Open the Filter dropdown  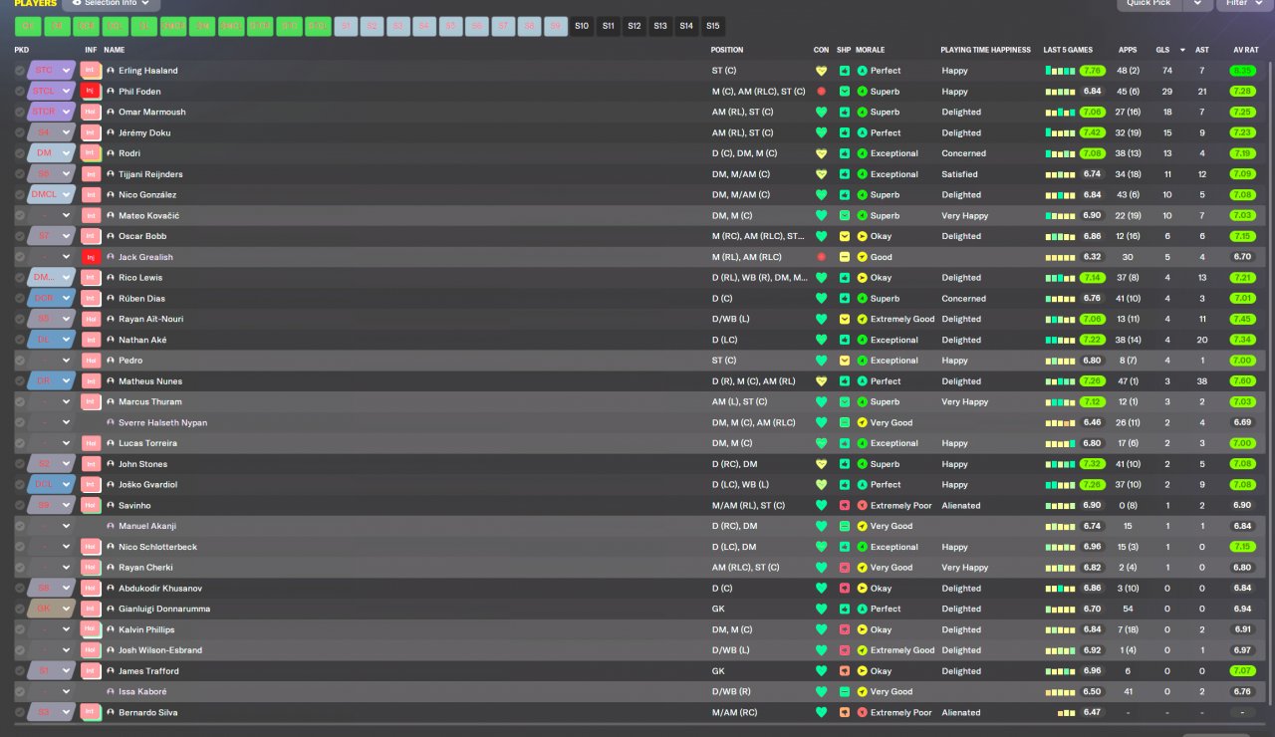[1242, 4]
